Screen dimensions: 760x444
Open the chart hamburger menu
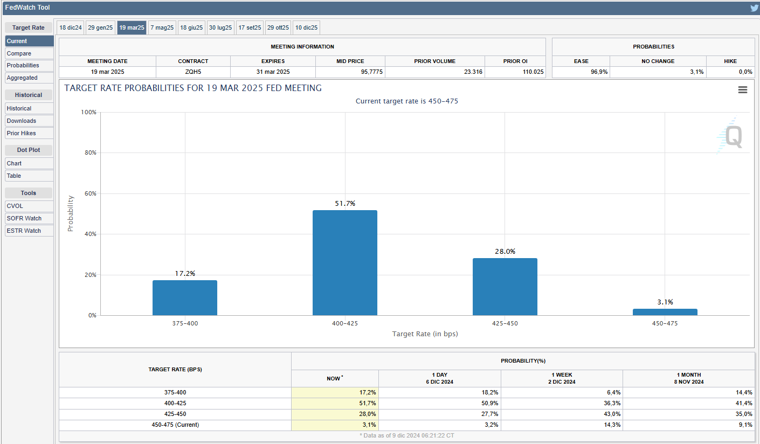[742, 90]
